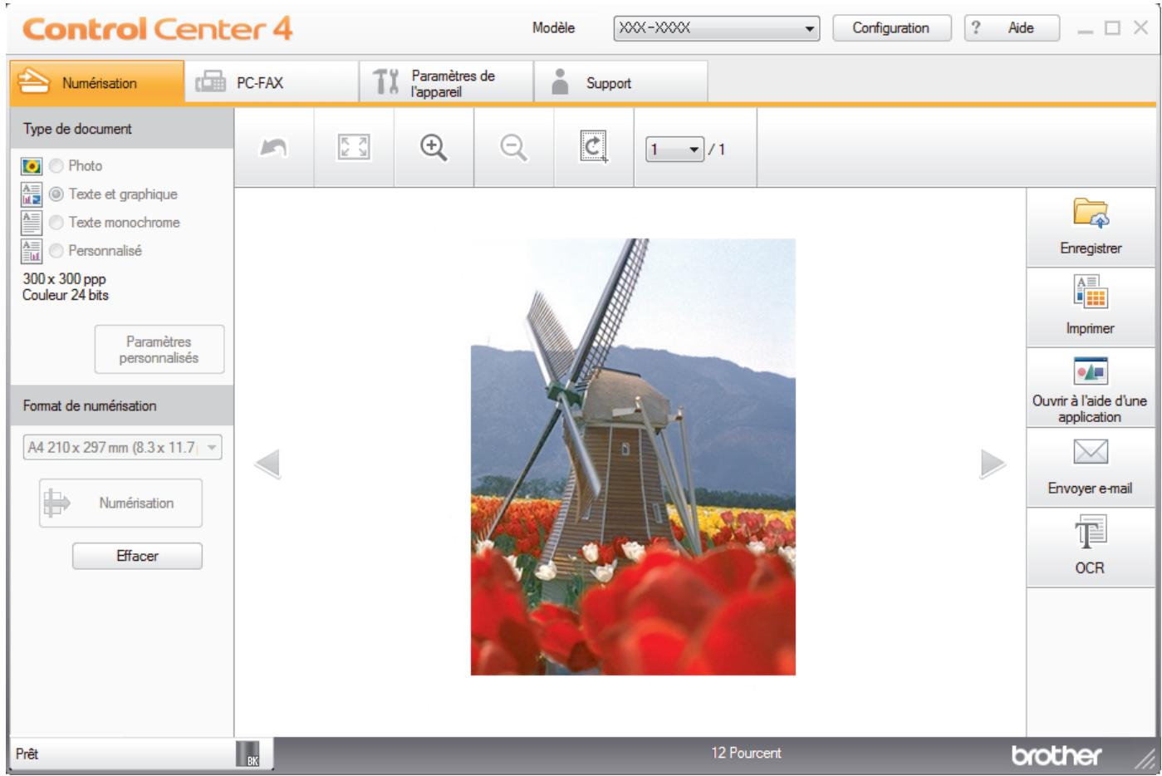Click the rotate and crop icon
Screen dimensions: 1162x776
coord(594,148)
